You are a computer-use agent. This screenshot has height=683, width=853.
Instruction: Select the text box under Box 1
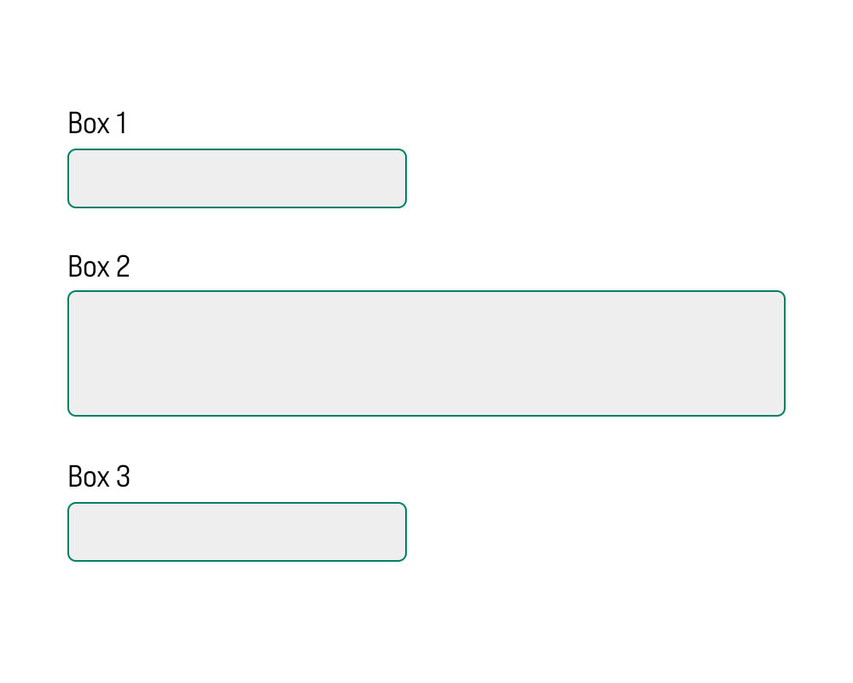[x=237, y=178]
